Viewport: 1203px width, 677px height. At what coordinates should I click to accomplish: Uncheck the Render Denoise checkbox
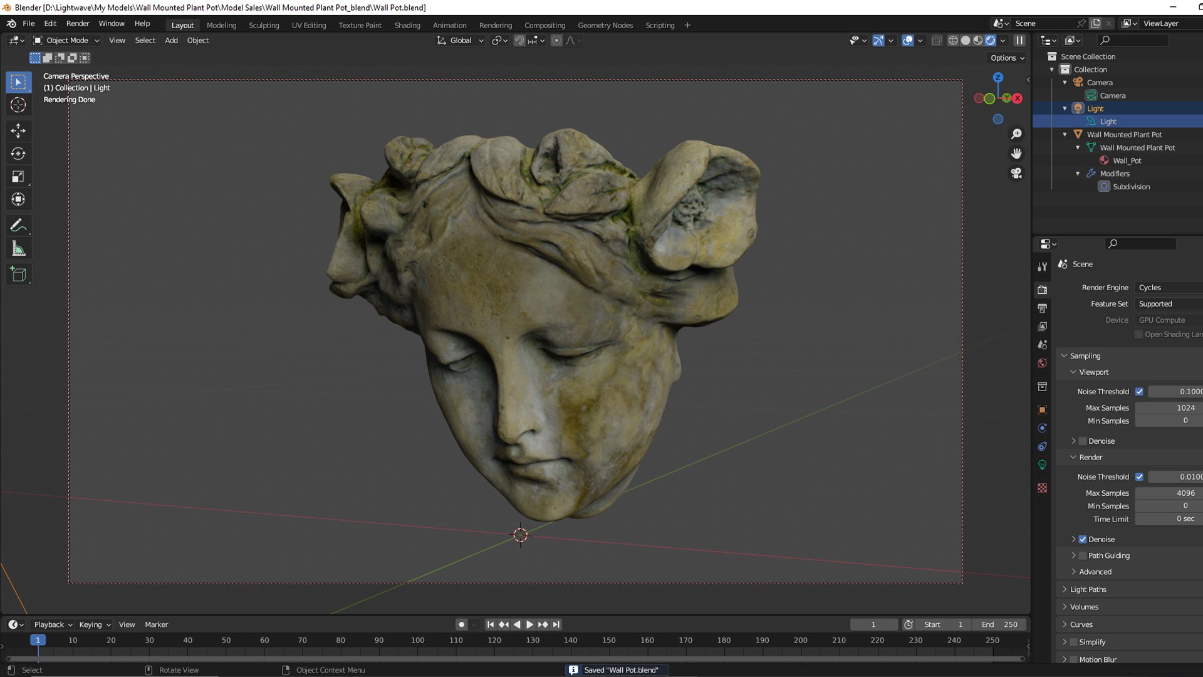click(1082, 539)
